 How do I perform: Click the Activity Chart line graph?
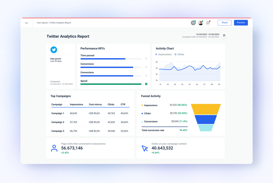click(x=190, y=71)
